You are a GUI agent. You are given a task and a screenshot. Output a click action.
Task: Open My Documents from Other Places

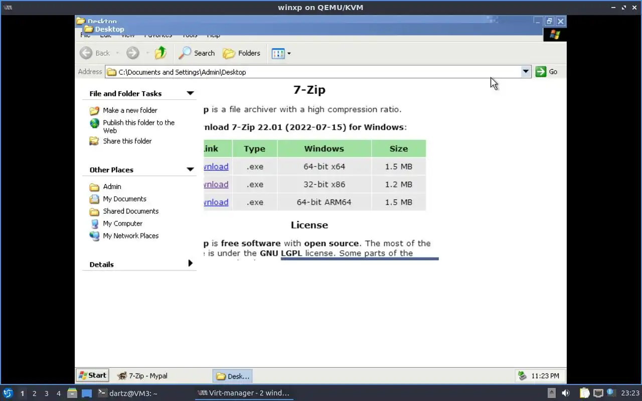[124, 199]
